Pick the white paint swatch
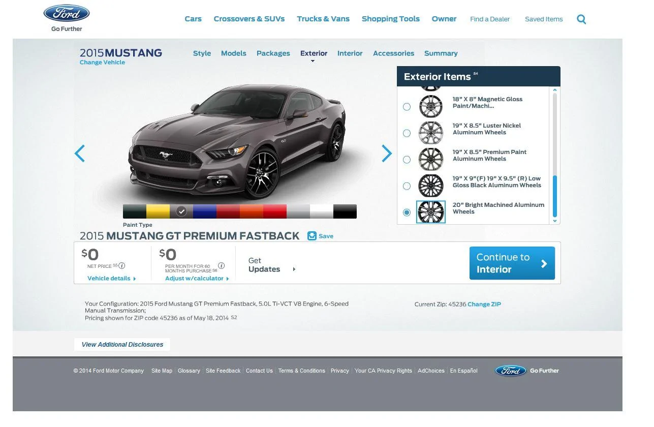Screen dimensions: 654x427 point(322,211)
